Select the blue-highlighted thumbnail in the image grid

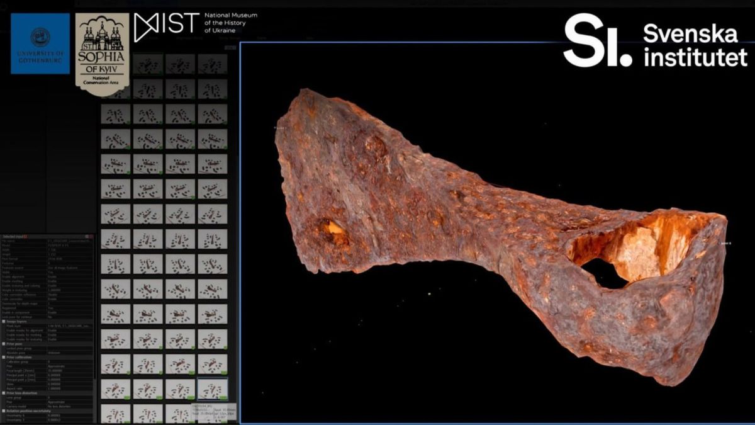click(x=213, y=389)
